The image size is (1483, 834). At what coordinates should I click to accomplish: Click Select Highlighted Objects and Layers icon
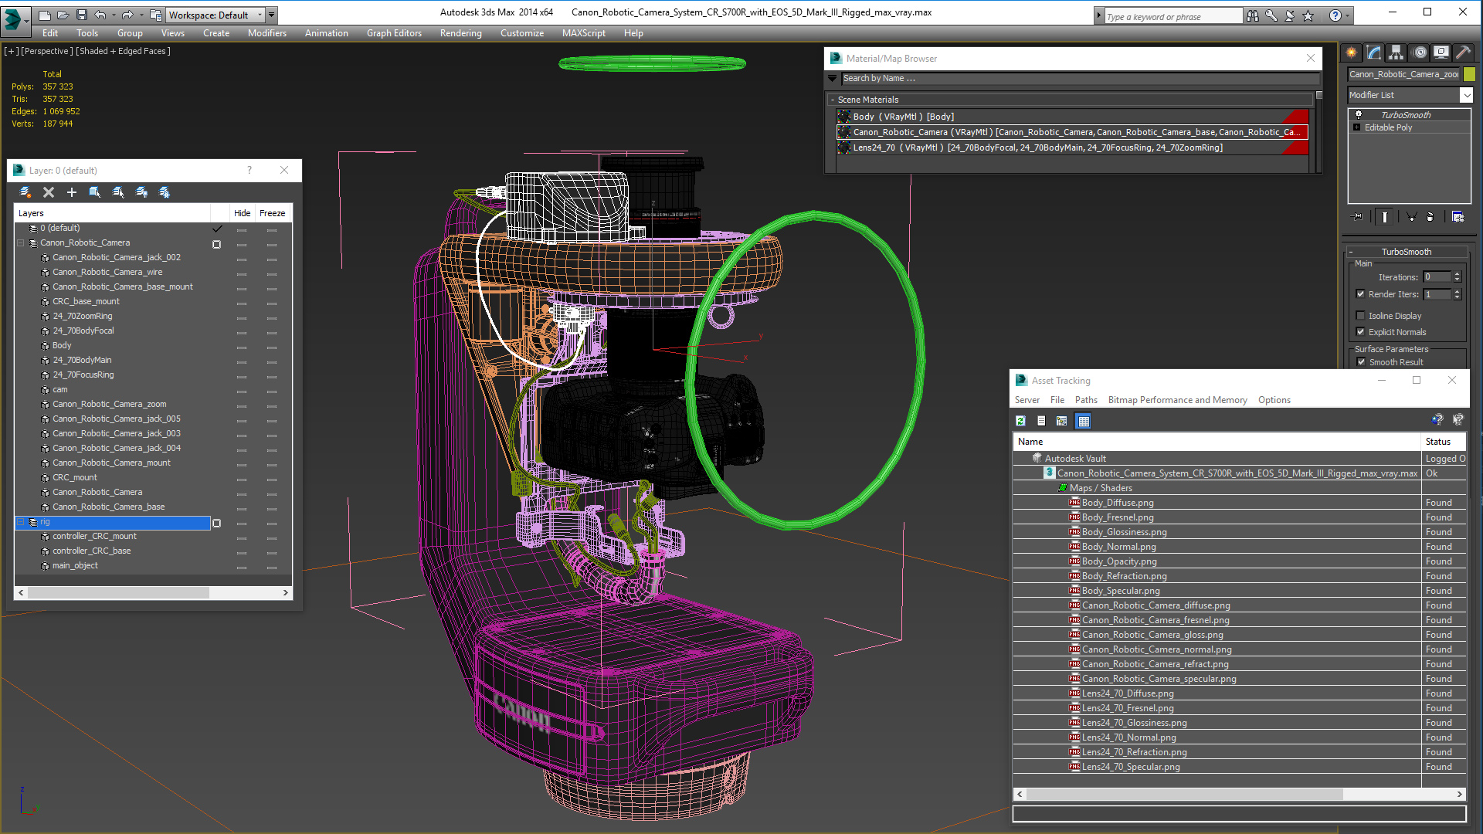[x=95, y=192]
